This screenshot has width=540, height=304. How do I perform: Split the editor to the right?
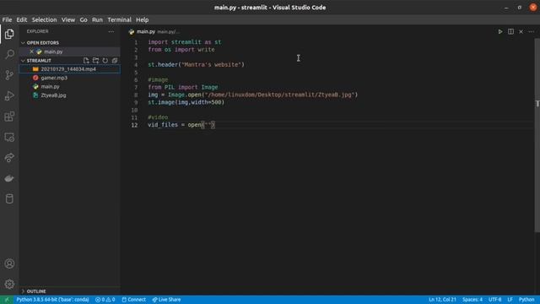point(510,32)
